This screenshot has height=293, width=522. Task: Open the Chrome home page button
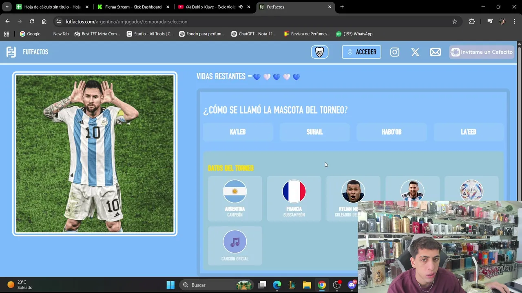point(44,22)
